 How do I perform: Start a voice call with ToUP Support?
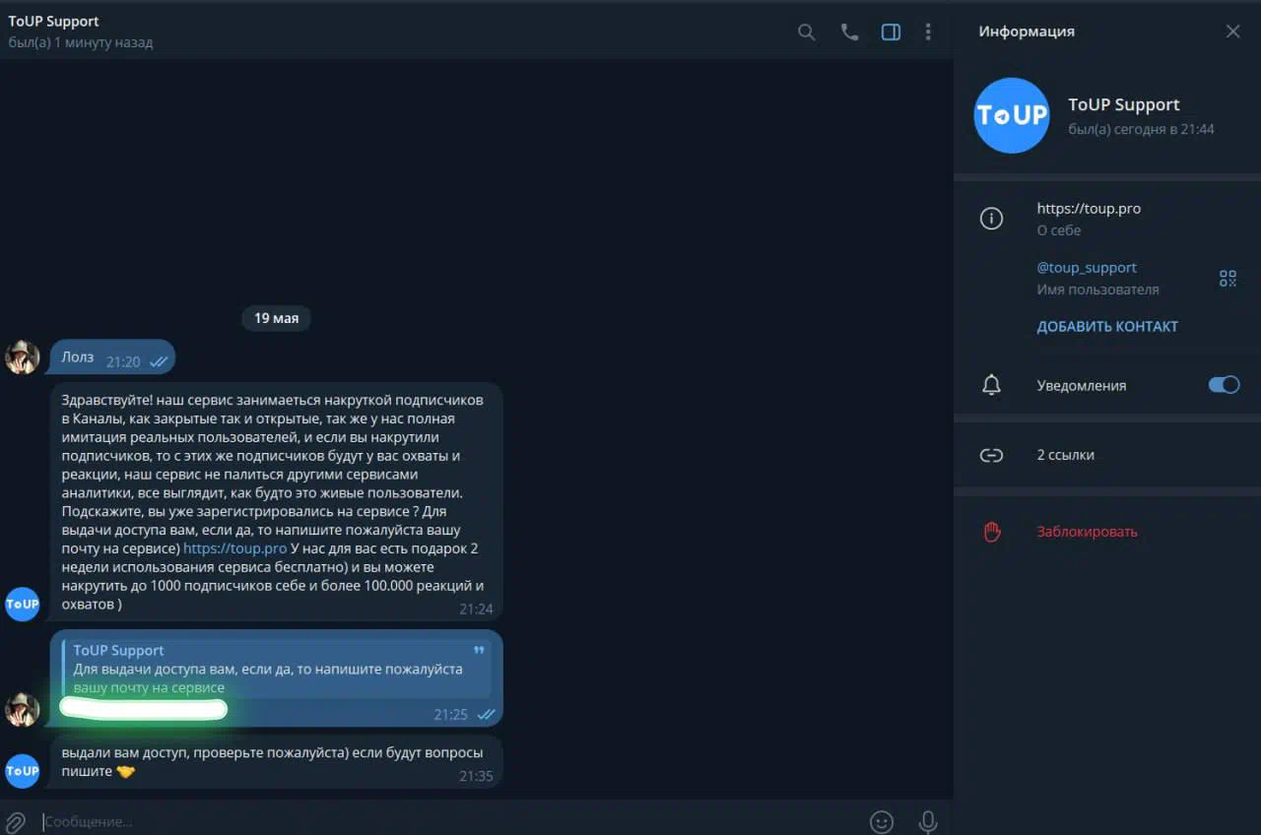point(849,32)
